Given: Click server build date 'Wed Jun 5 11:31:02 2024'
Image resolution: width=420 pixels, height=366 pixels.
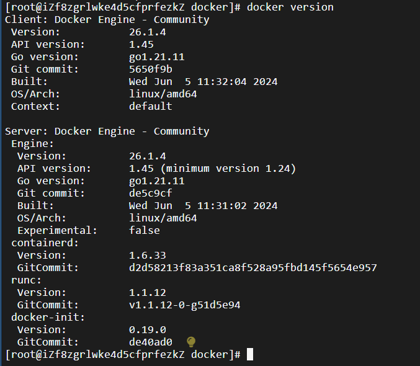Looking at the screenshot, I should 203,205.
